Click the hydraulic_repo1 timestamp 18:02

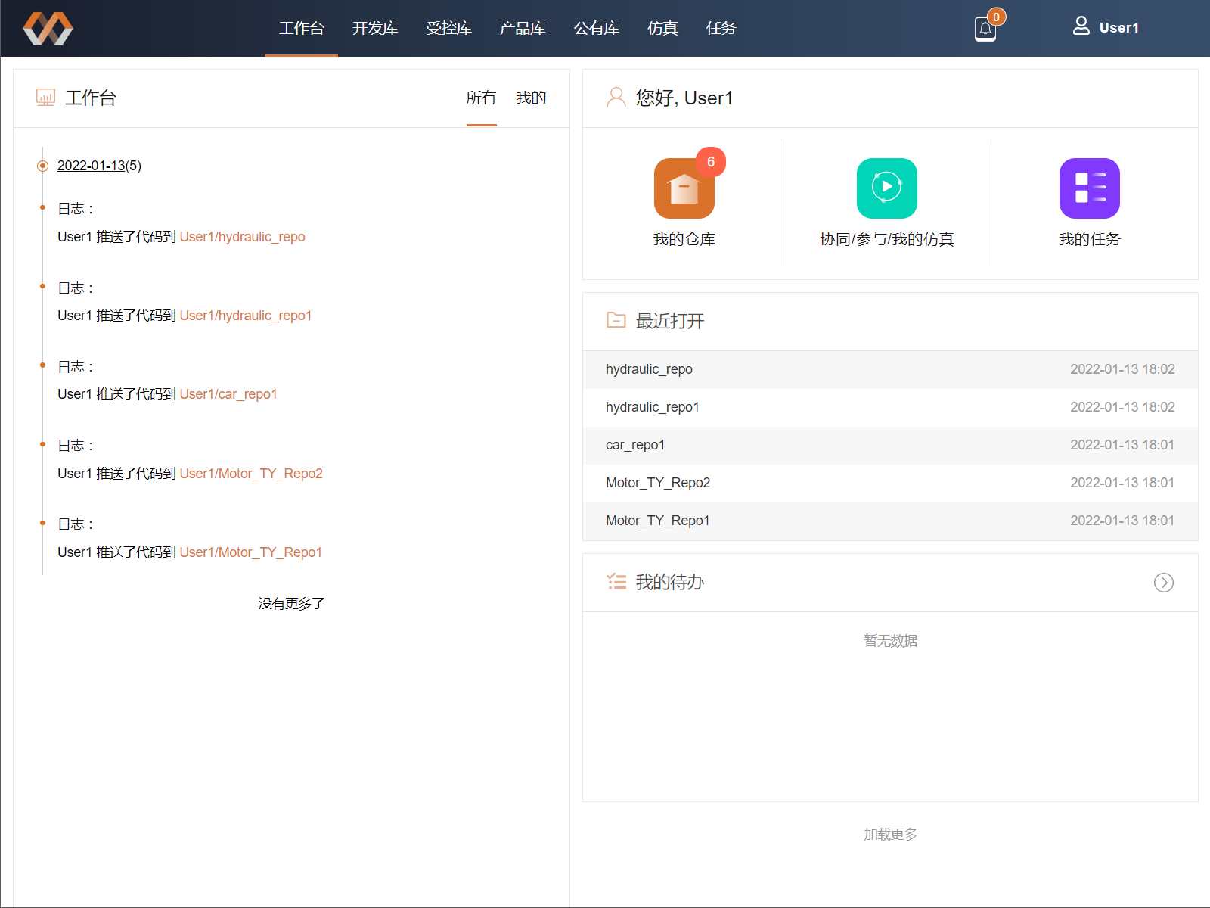1122,407
